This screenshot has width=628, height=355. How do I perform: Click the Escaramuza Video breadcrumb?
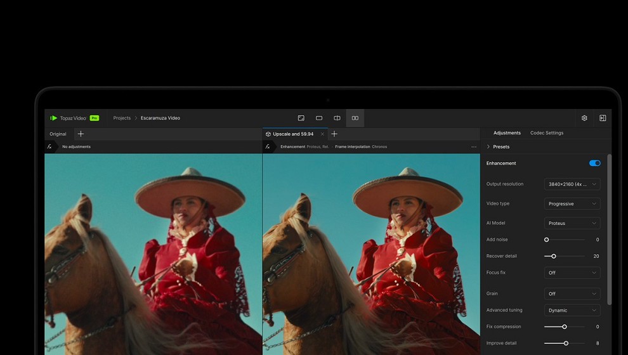(160, 118)
